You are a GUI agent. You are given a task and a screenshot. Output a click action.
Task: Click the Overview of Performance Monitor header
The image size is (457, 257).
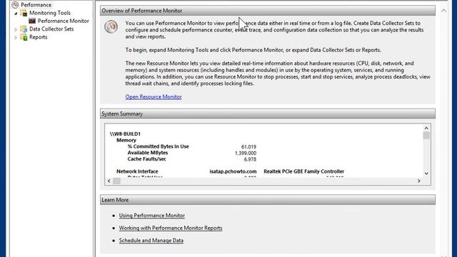268,11
